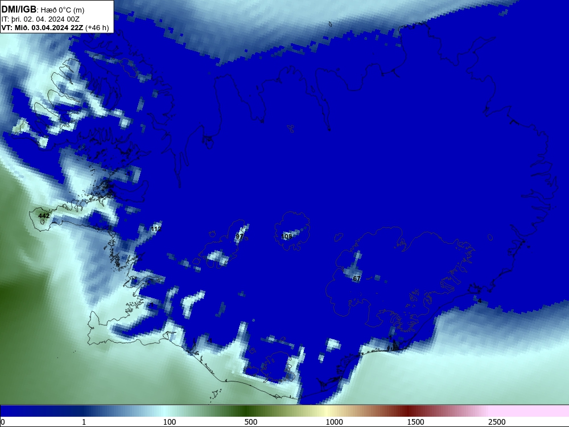Click the 112 value on the map
Viewport: 569px width, 427px height.
click(156, 229)
